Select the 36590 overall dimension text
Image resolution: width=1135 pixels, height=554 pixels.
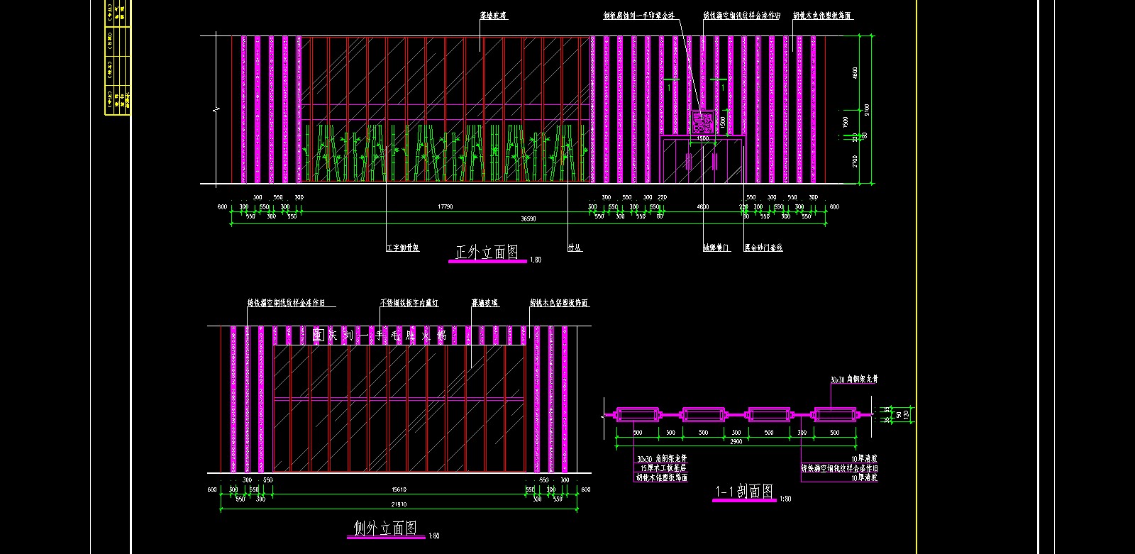coord(528,219)
